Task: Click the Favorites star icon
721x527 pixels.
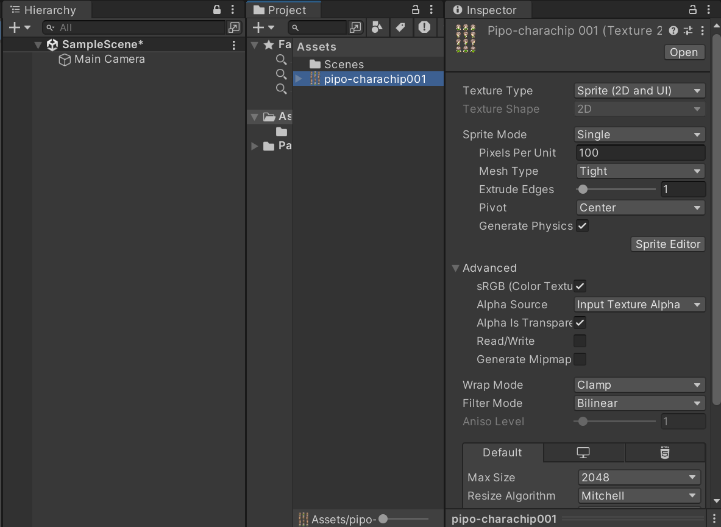Action: coord(269,44)
